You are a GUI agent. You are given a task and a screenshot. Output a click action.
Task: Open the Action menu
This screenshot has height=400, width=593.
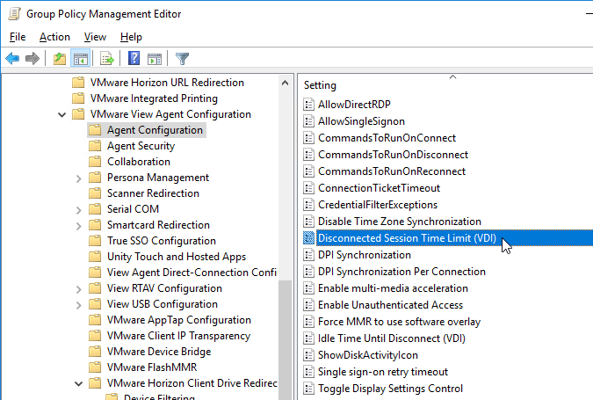54,37
